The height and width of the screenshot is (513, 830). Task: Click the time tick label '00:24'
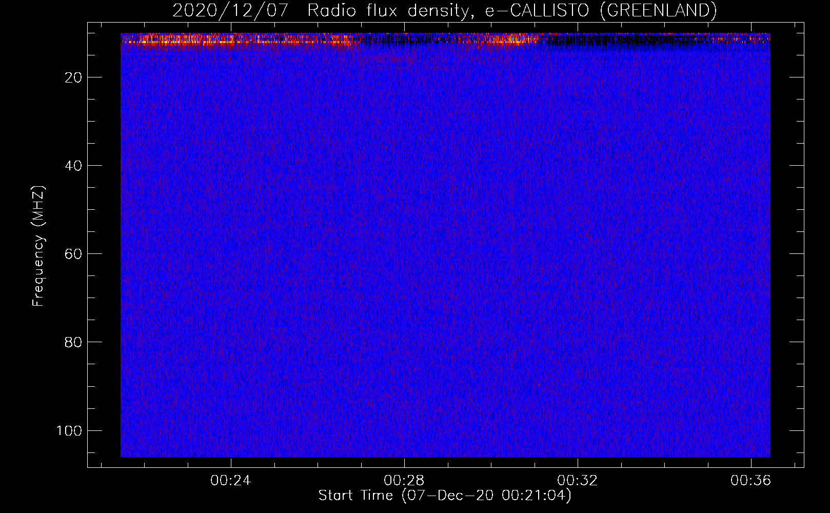pos(231,480)
